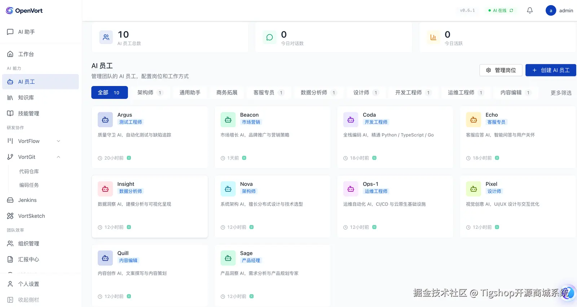Open 汇报中心 in the sidebar
Viewport: 577px width, 307px height.
(40, 260)
